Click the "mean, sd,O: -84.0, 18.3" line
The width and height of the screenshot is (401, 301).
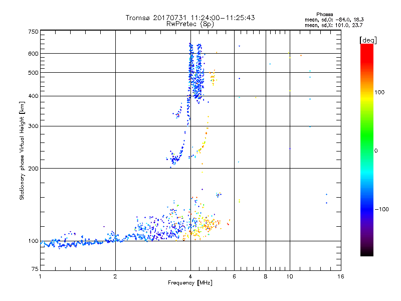pyautogui.click(x=334, y=20)
